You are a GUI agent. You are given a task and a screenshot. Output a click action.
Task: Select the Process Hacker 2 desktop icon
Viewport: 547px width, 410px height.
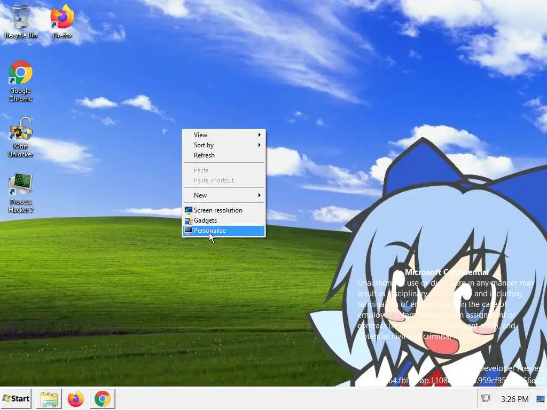[21, 193]
